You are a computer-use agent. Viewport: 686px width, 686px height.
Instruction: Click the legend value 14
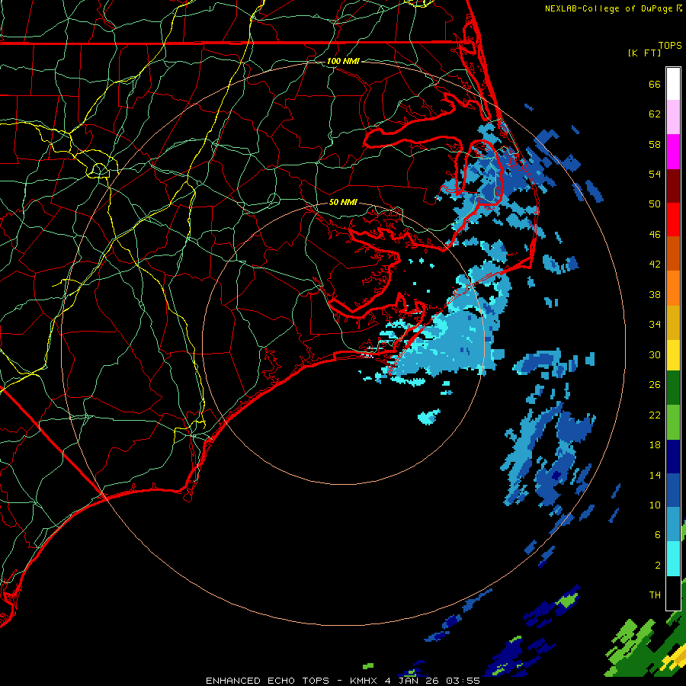655,475
